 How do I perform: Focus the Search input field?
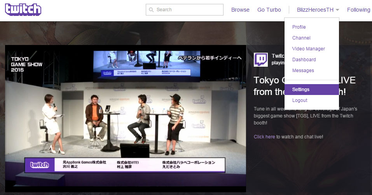coord(185,10)
